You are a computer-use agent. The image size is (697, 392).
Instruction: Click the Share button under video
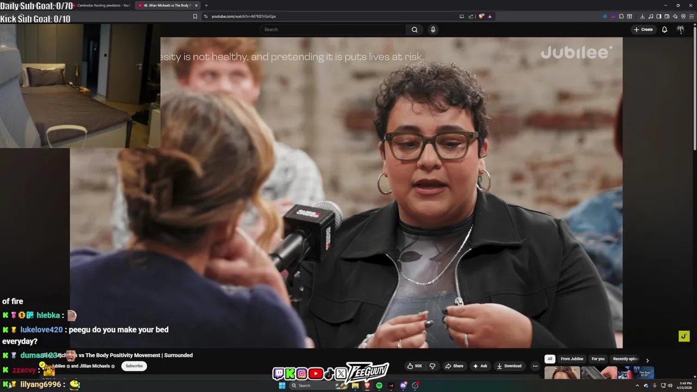(x=454, y=366)
